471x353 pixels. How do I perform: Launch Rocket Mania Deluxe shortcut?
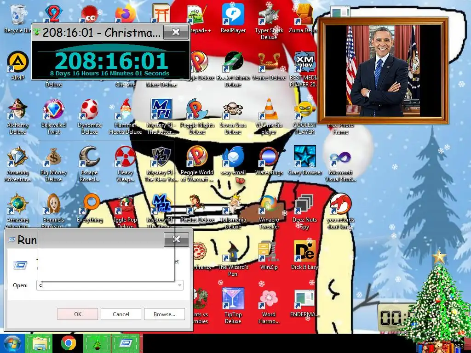(233, 69)
